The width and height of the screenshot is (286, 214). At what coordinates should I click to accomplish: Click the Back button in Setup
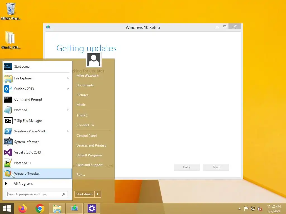[x=187, y=167]
